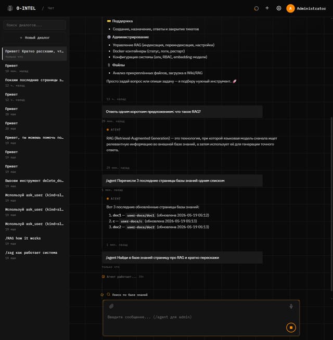The height and width of the screenshot is (340, 333).
Task: Click the attach file paperclip icon
Action: click(x=111, y=306)
